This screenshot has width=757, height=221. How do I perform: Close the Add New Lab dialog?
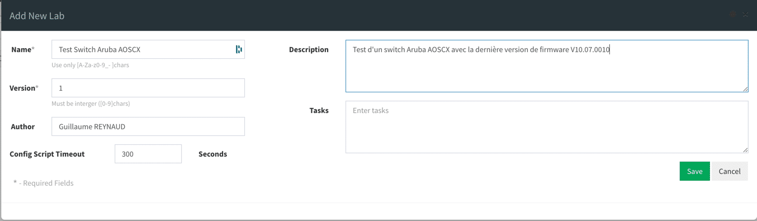[746, 15]
